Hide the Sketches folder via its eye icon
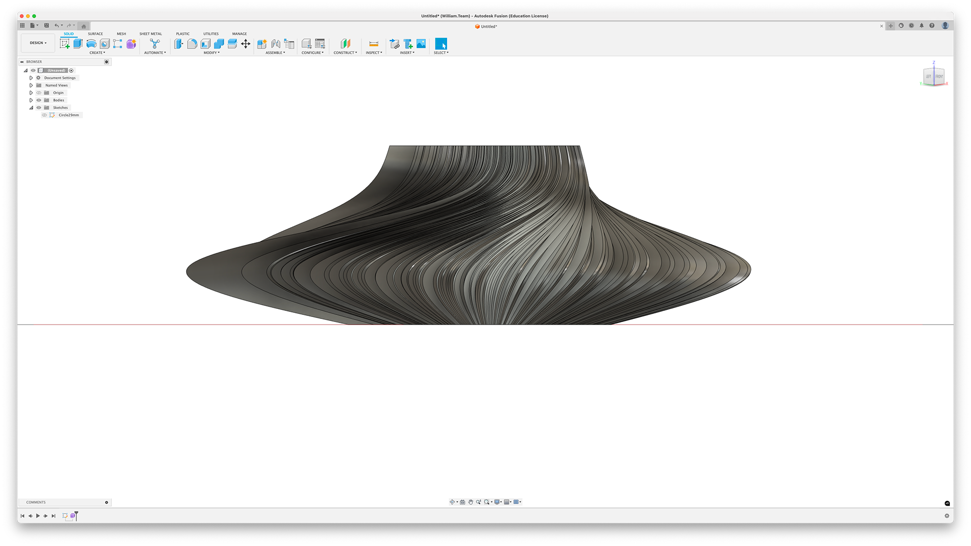The width and height of the screenshot is (971, 546). coord(38,108)
